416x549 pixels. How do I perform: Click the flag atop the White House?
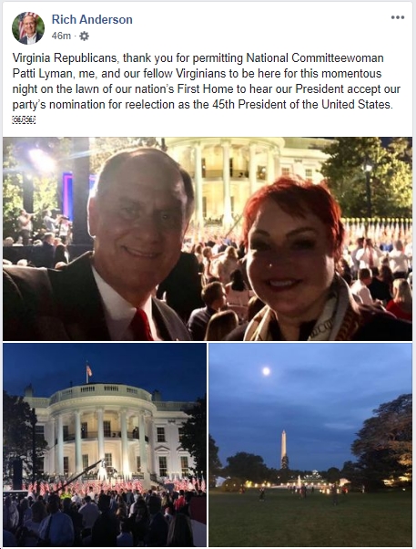88,371
